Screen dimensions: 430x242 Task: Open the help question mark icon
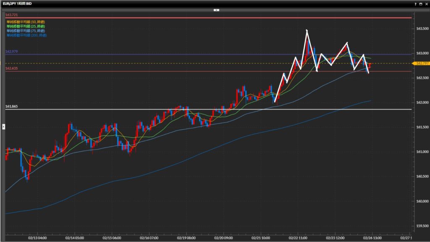[x=415, y=3]
